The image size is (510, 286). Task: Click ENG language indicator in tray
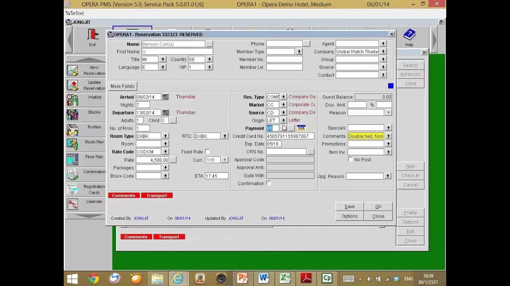(x=408, y=279)
